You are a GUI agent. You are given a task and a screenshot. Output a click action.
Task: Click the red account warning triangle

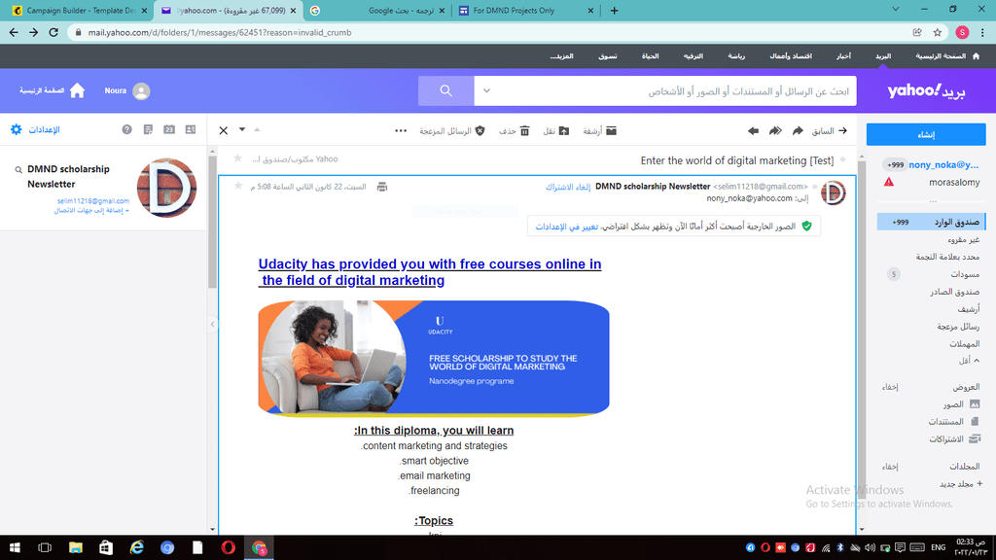click(x=889, y=182)
